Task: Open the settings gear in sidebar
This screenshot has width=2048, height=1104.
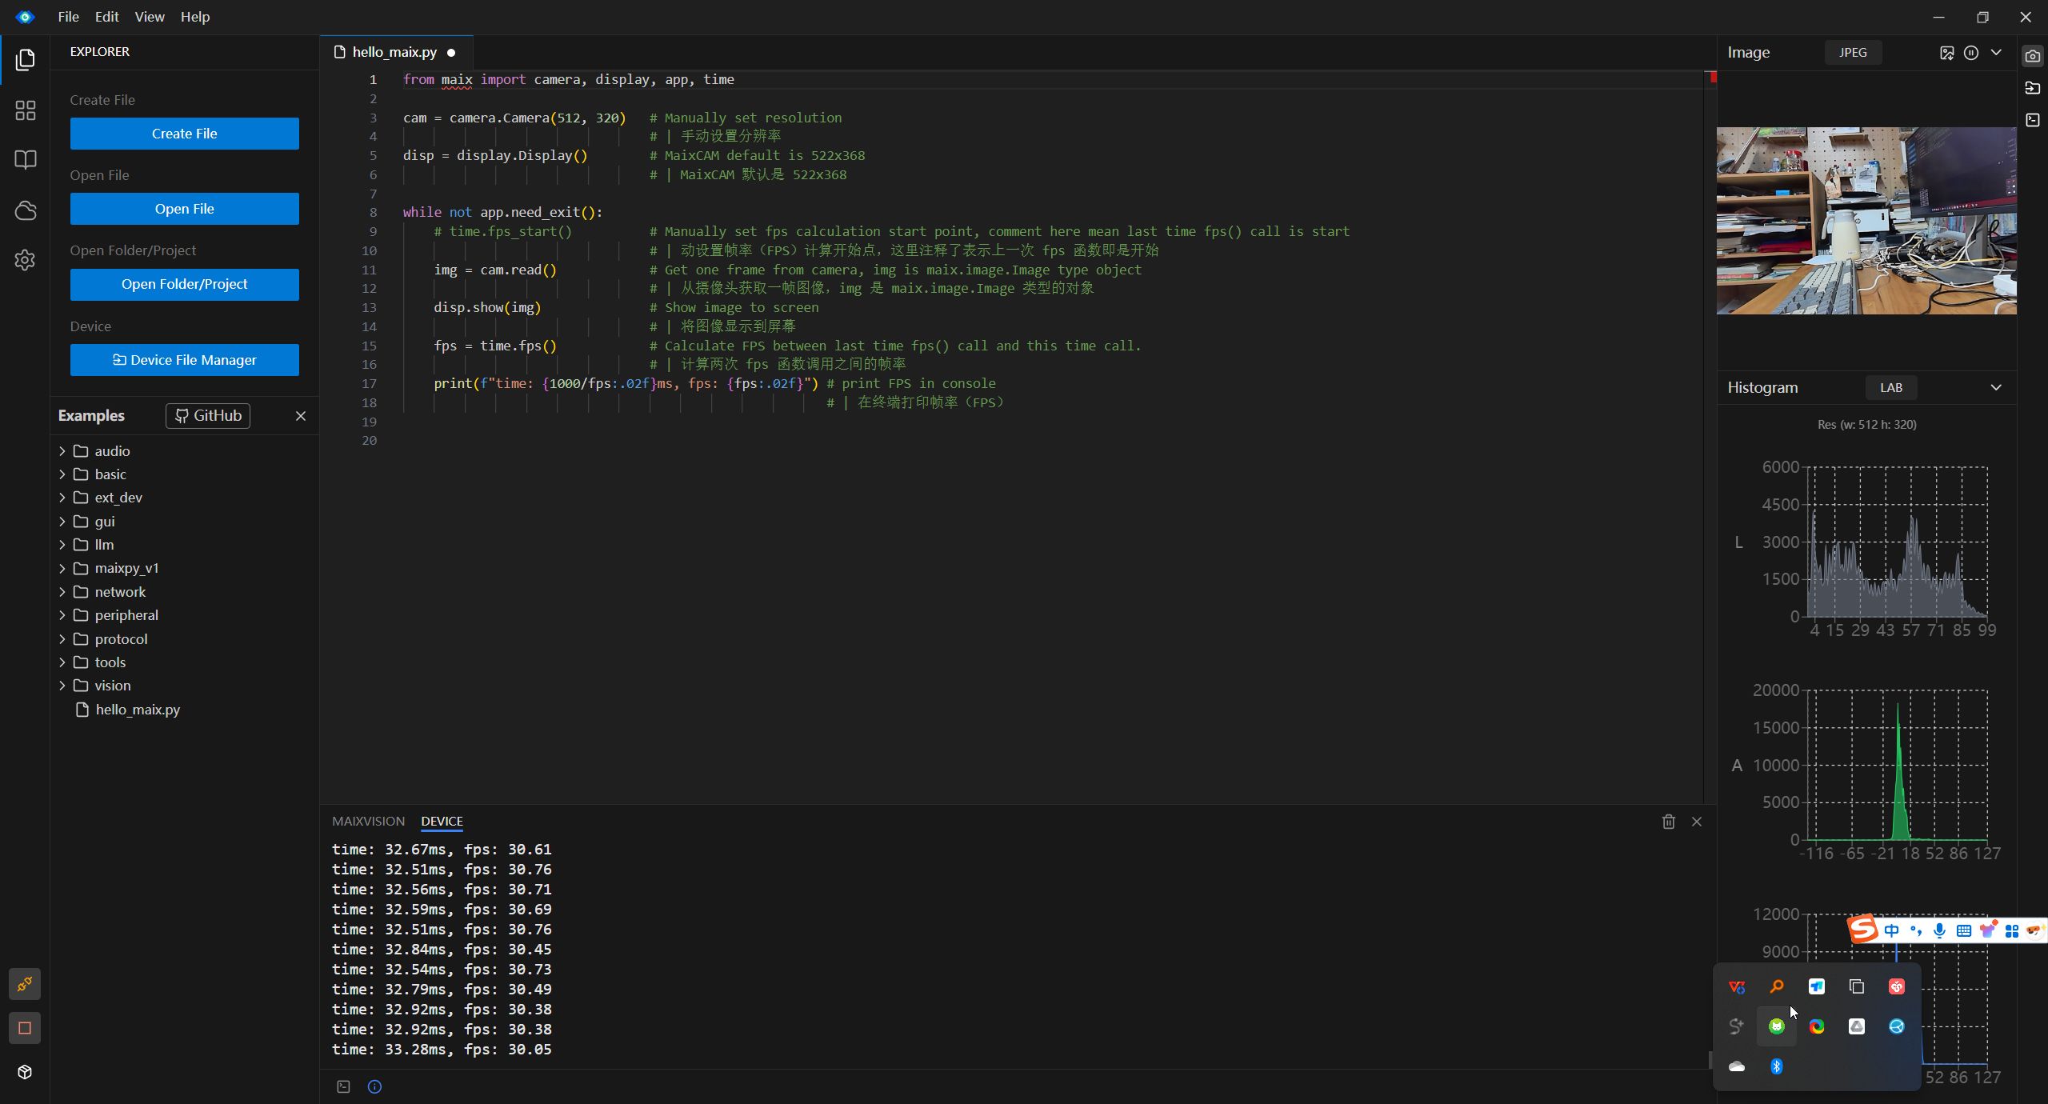Action: tap(26, 260)
